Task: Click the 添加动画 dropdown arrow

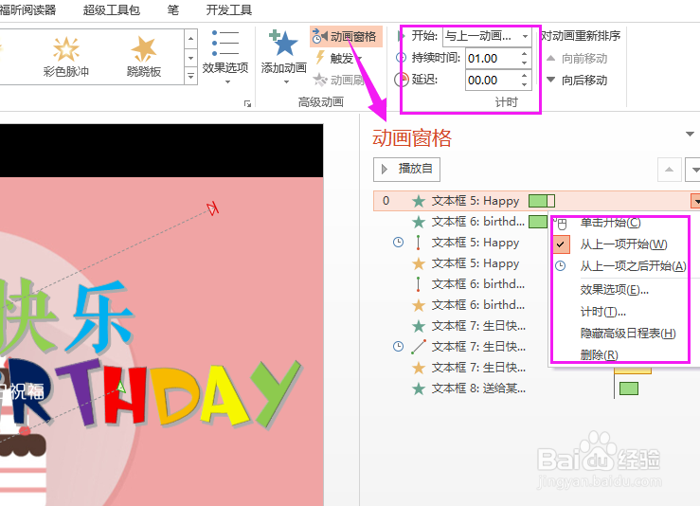Action: (286, 82)
